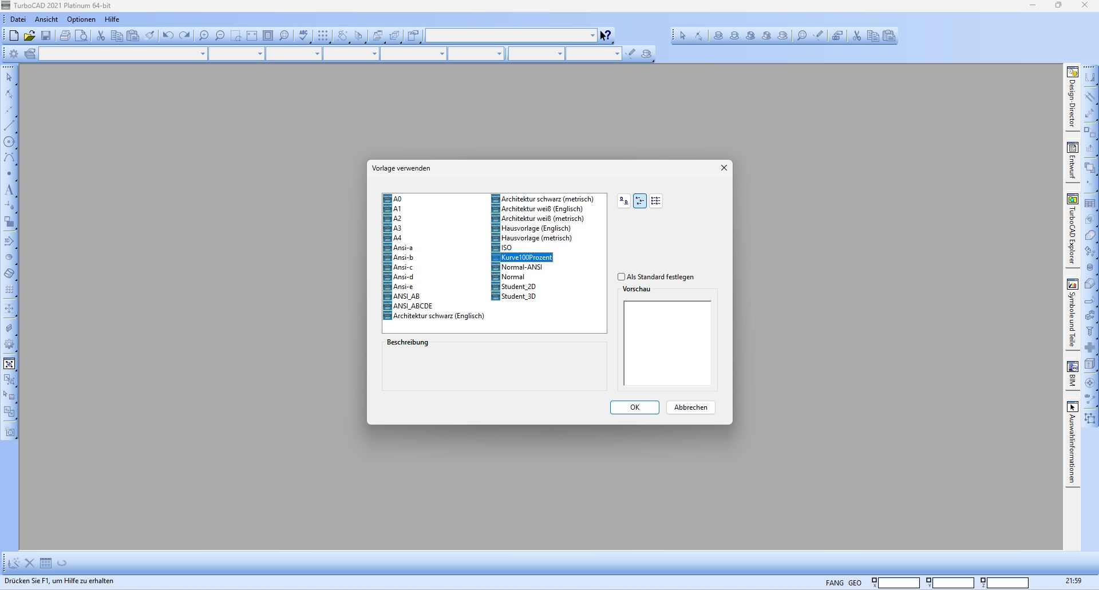The height and width of the screenshot is (590, 1099).
Task: Open the Design-Director side tab
Action: (1072, 98)
